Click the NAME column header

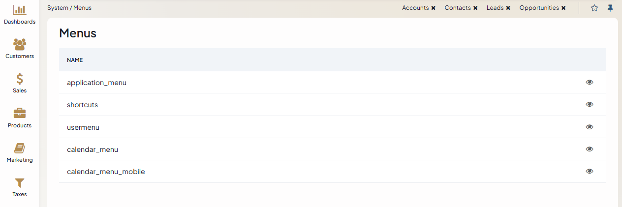[75, 60]
